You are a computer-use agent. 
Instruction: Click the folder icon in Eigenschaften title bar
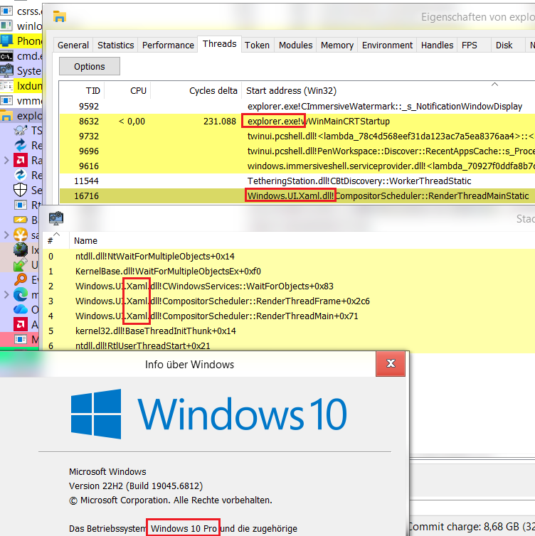[59, 16]
